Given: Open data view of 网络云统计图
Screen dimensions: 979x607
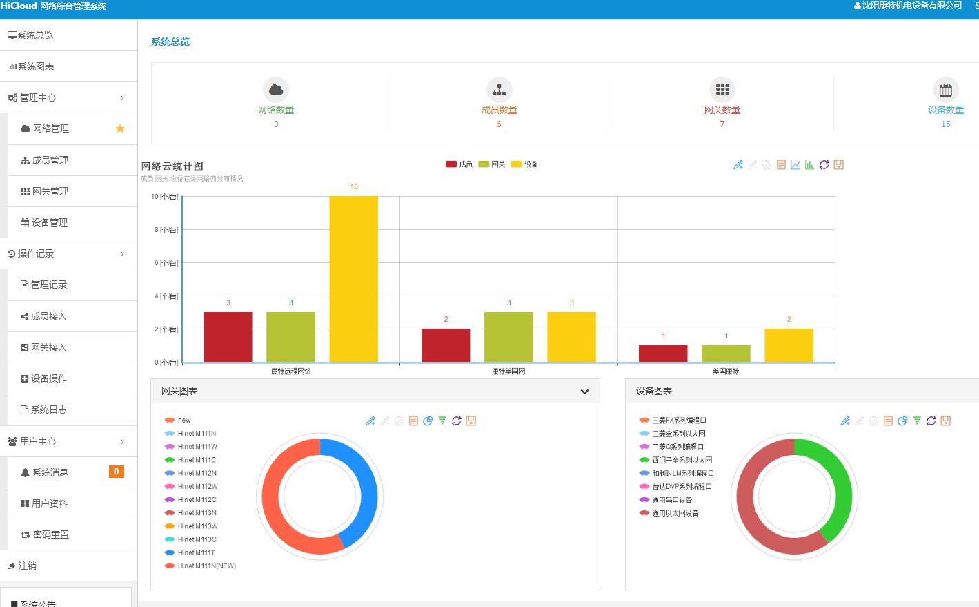Looking at the screenshot, I should [x=781, y=164].
